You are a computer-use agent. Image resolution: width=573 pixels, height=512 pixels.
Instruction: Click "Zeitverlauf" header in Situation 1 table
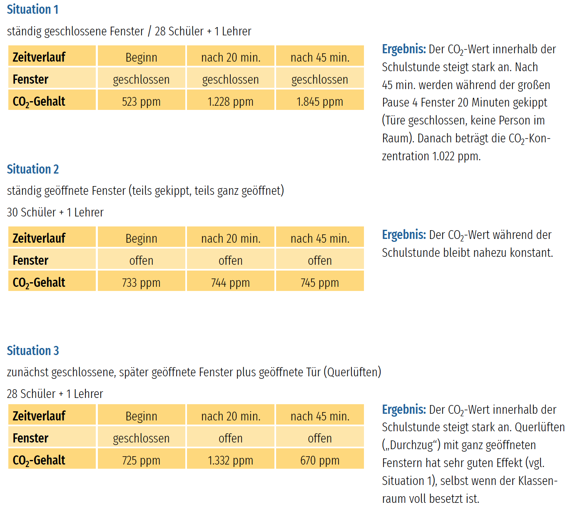point(39,57)
